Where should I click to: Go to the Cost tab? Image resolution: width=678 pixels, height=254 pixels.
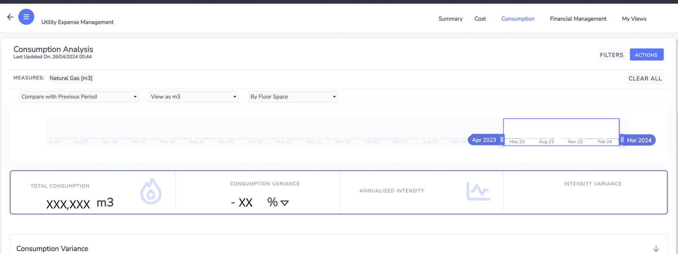(480, 19)
